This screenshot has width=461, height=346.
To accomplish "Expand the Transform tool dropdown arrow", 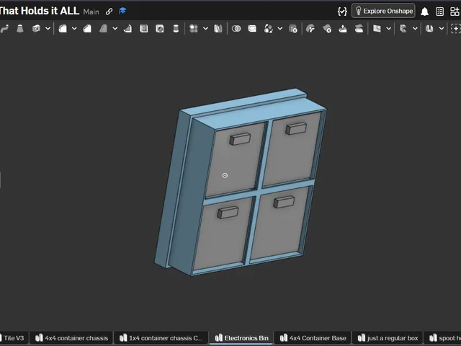I will 280,29.
